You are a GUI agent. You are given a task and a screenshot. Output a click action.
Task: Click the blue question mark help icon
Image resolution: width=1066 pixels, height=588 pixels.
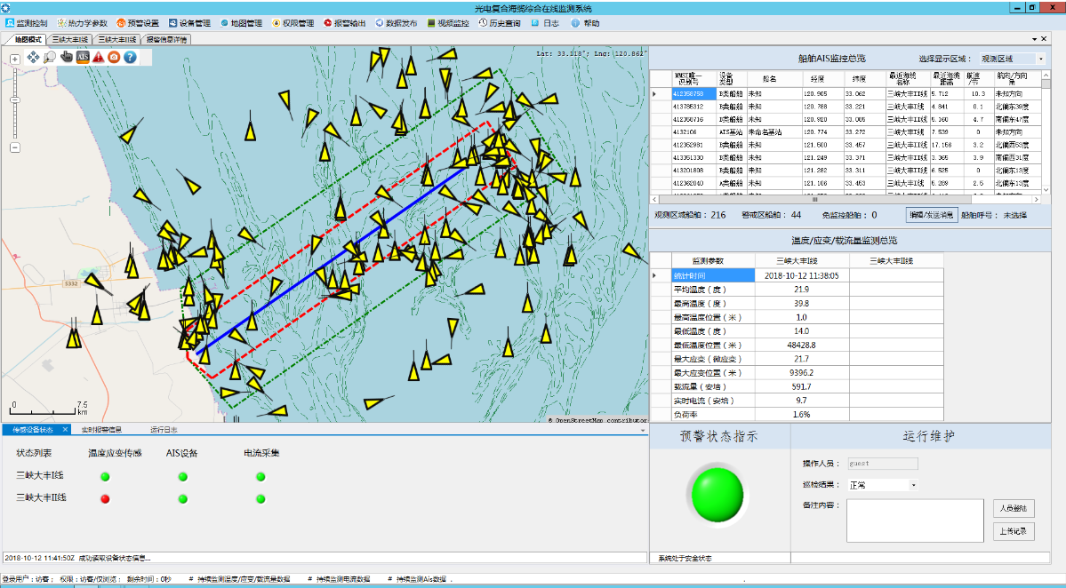click(130, 57)
